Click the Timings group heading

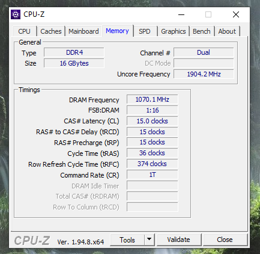click(29, 90)
